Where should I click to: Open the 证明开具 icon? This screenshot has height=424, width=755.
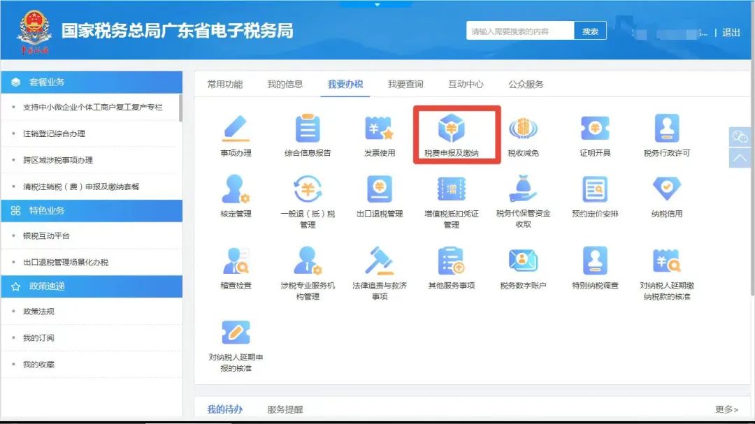(x=595, y=129)
